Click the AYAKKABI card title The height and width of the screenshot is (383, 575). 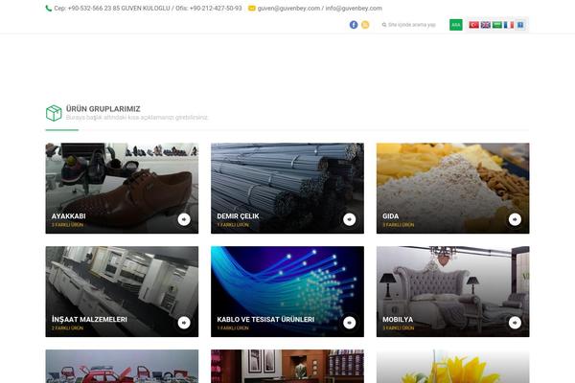coord(69,216)
